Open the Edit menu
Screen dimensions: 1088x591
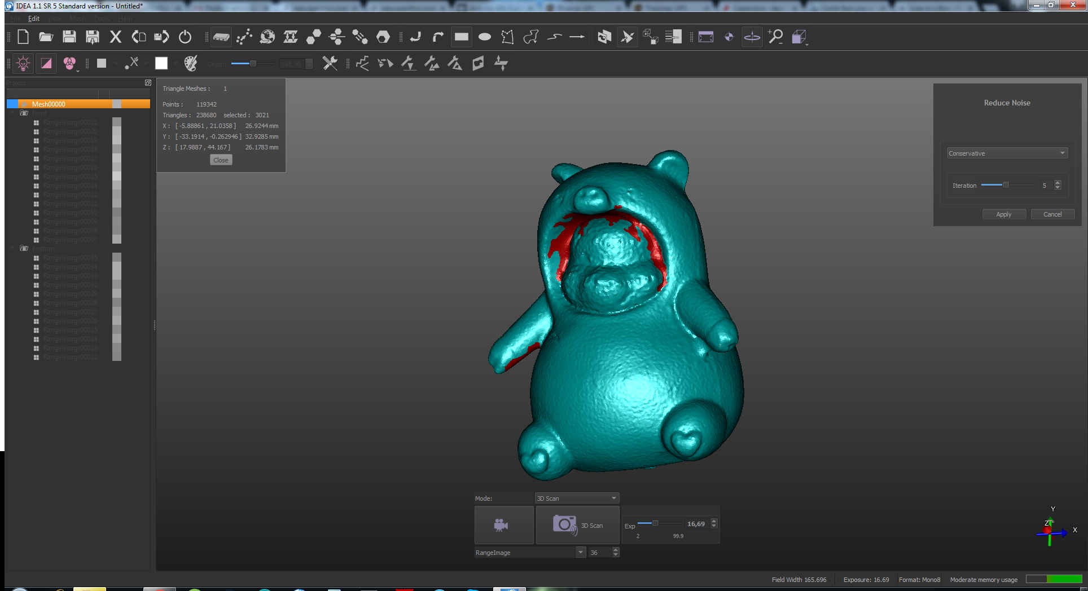click(x=34, y=19)
